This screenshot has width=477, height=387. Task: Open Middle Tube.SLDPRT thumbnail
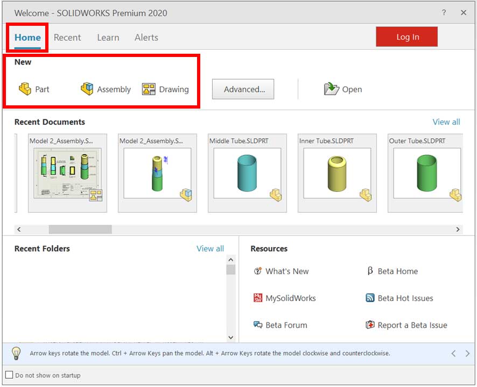click(x=247, y=173)
